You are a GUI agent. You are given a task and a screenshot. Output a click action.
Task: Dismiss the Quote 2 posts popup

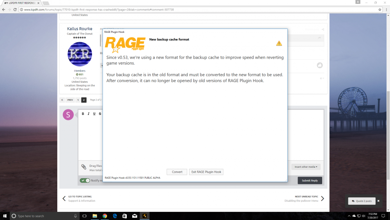(379, 201)
